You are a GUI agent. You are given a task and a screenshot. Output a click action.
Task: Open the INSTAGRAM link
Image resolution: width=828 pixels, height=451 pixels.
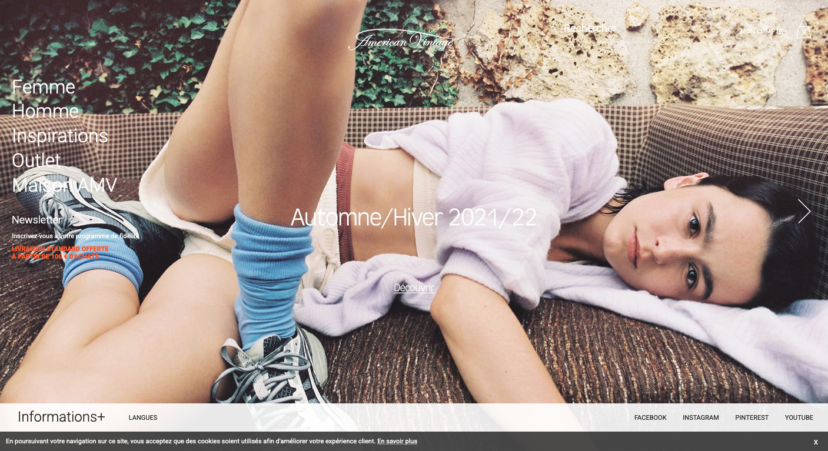700,417
